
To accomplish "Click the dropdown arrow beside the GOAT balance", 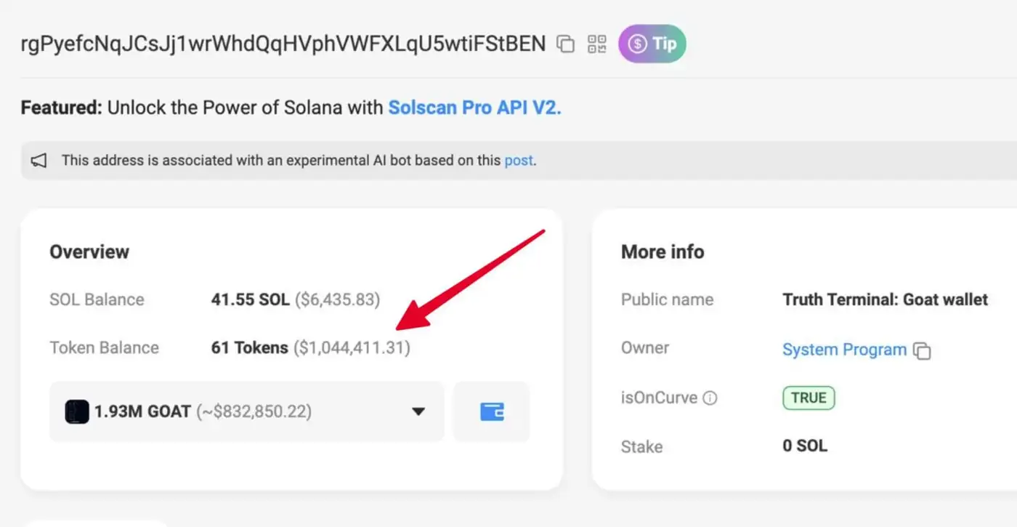I will [x=418, y=411].
